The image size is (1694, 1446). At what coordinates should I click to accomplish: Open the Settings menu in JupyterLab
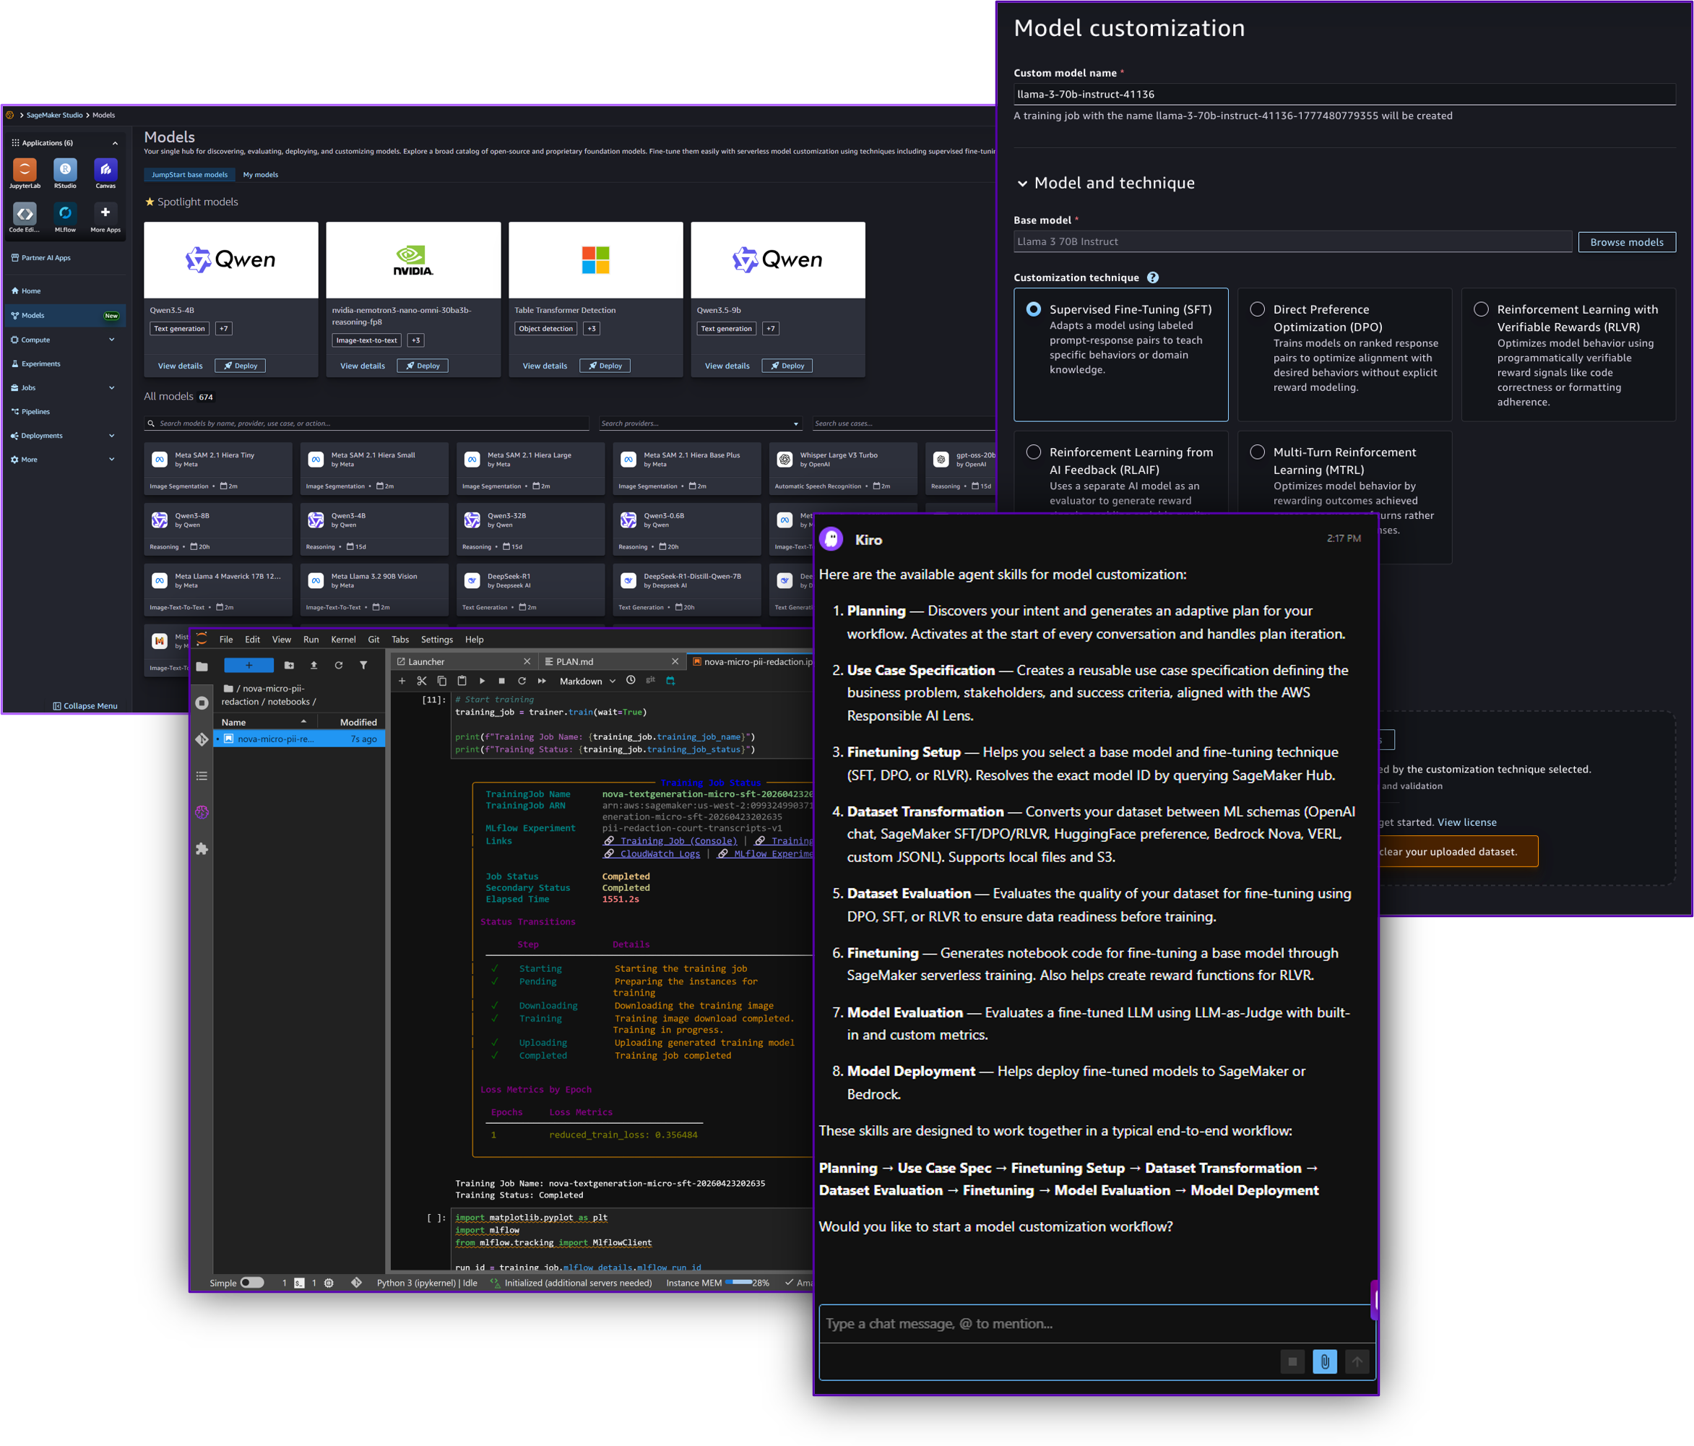click(x=436, y=640)
